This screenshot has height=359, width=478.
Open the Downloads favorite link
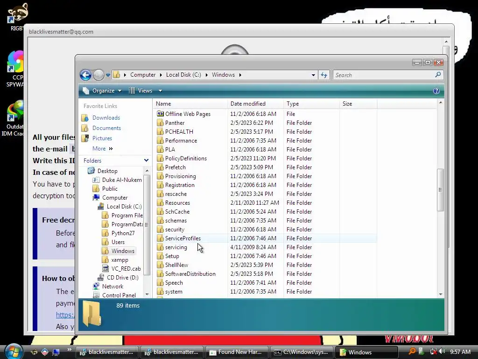coord(106,117)
